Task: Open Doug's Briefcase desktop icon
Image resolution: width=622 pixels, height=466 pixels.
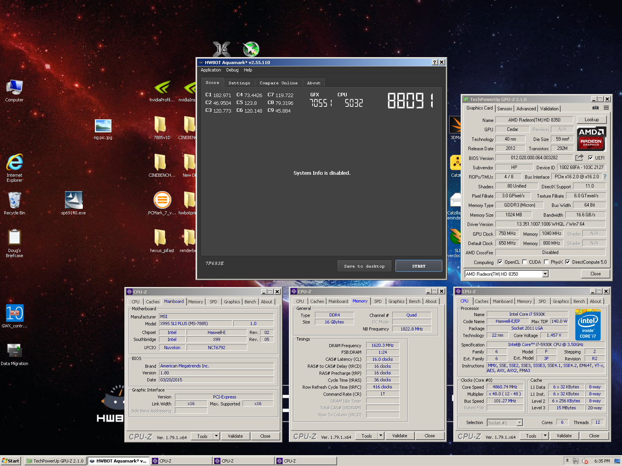Action: coord(14,238)
